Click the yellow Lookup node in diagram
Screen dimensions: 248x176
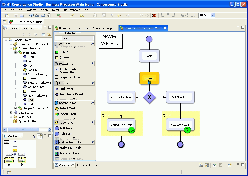pos(149,78)
